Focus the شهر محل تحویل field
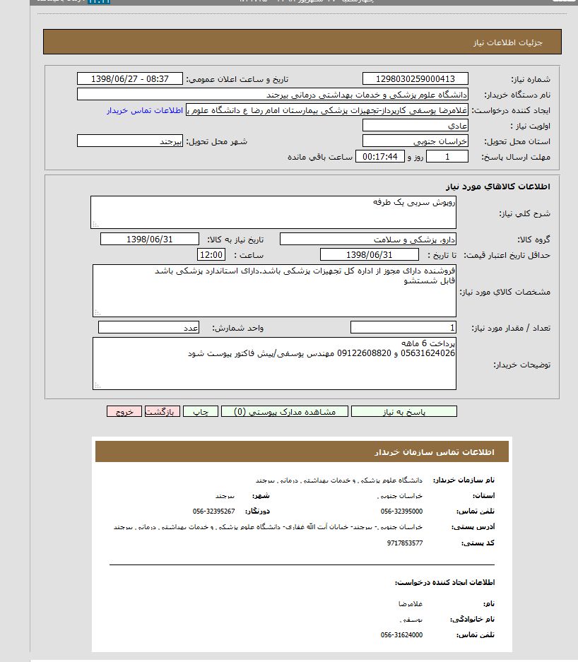The height and width of the screenshot is (662, 578). pyautogui.click(x=131, y=141)
